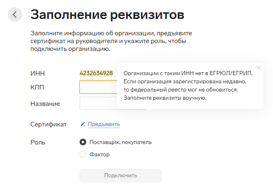The height and width of the screenshot is (190, 273).
Task: Click the tooltip message about ЕГРЮЛ/ЕГРИП
Action: pyautogui.click(x=188, y=85)
